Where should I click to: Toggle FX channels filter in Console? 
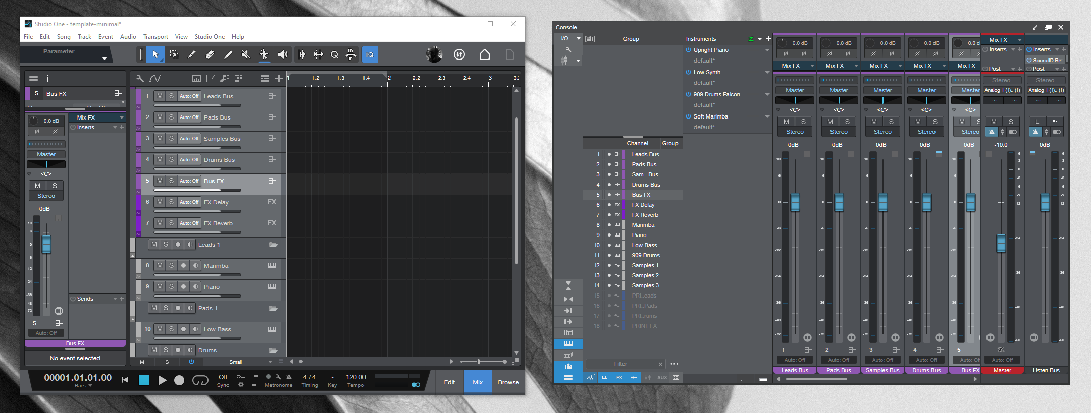619,377
